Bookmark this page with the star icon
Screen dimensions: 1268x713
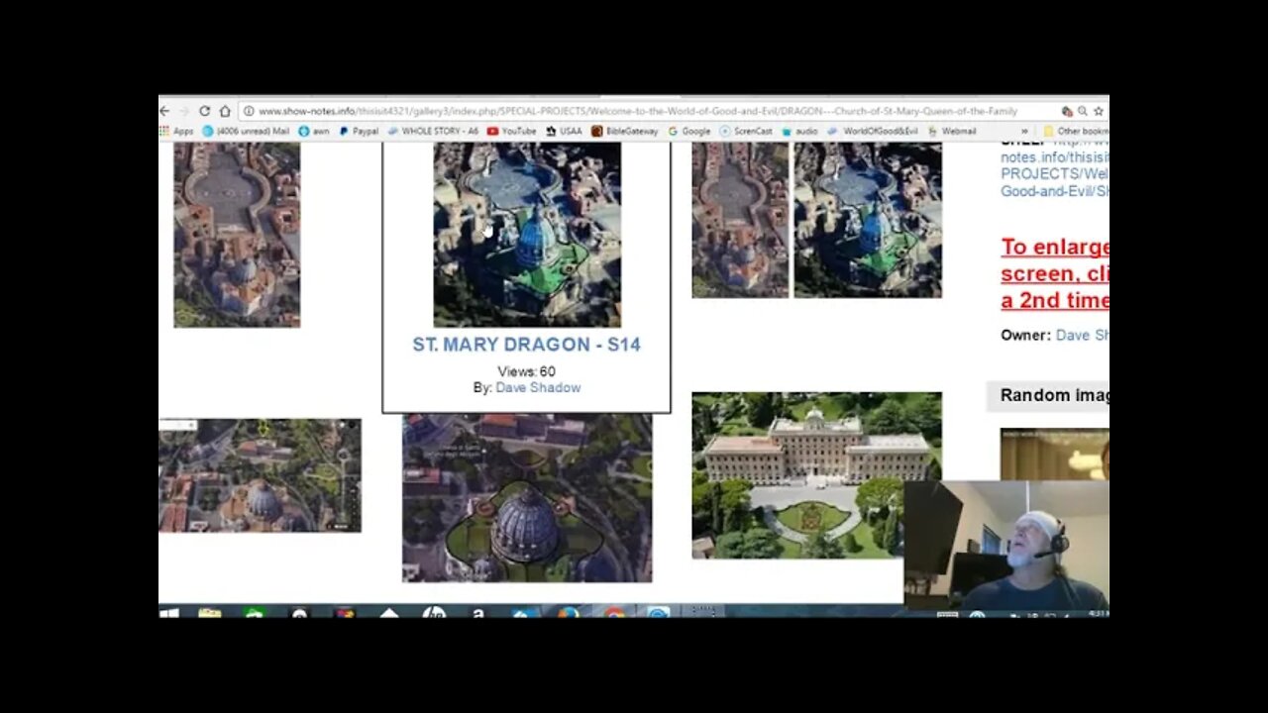tap(1099, 112)
